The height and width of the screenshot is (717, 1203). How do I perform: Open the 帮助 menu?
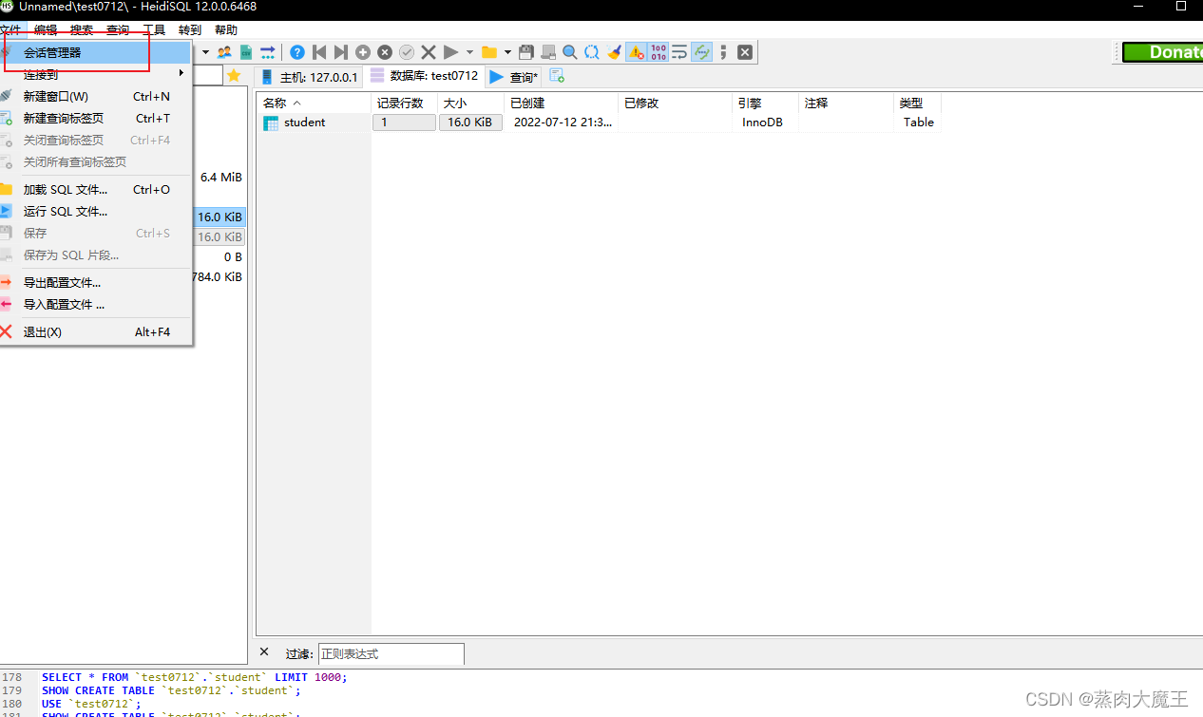[x=226, y=30]
